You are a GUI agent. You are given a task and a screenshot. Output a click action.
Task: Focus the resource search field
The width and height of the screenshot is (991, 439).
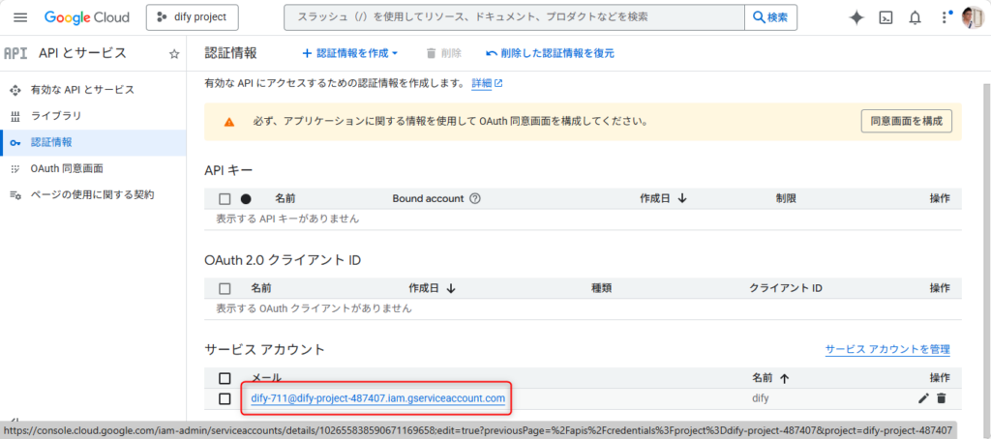click(x=513, y=17)
